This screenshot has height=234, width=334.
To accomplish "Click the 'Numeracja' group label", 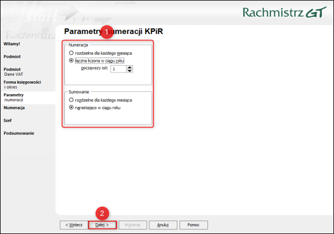I will pyautogui.click(x=78, y=45).
